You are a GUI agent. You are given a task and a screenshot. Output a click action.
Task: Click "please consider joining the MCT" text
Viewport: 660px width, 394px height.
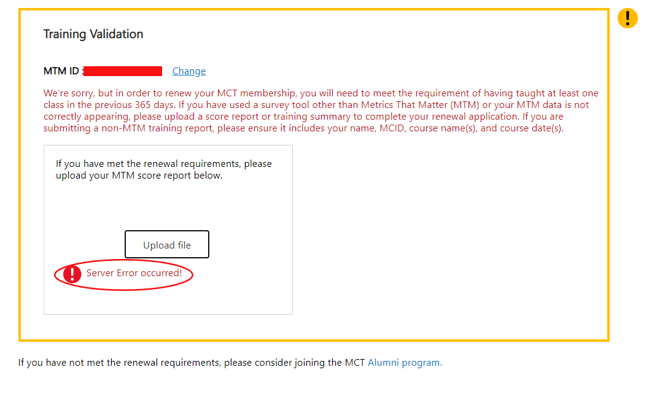tap(294, 363)
